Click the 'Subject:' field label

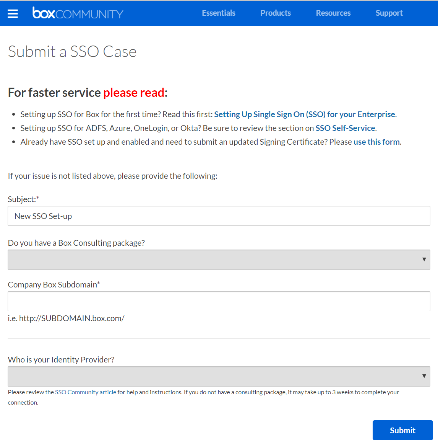tap(22, 199)
